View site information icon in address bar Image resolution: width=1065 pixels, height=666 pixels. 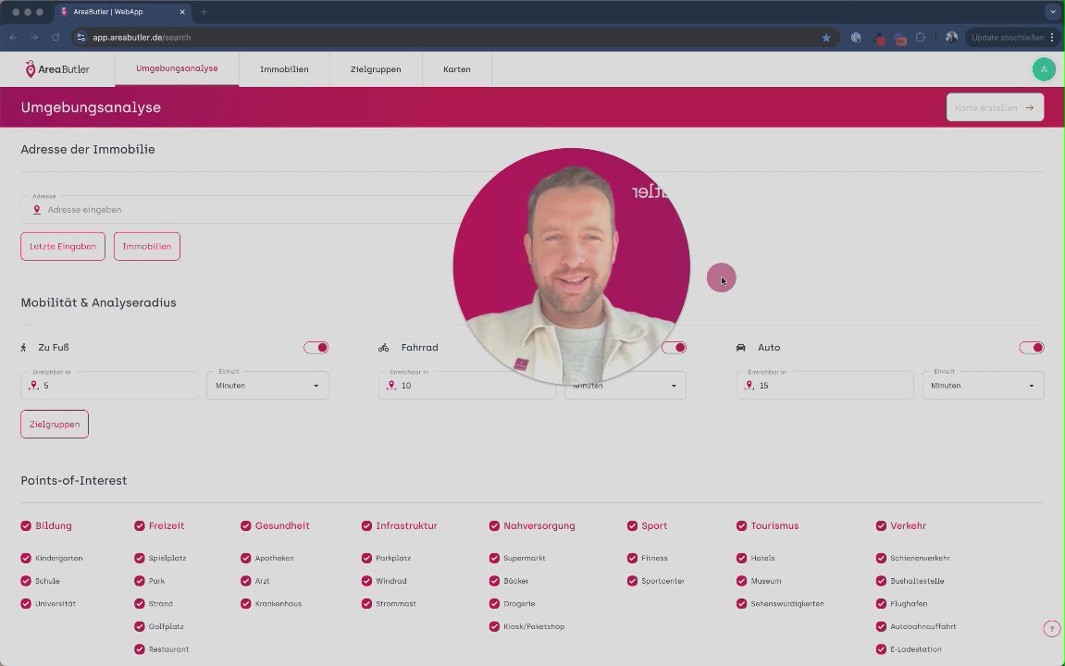point(80,37)
